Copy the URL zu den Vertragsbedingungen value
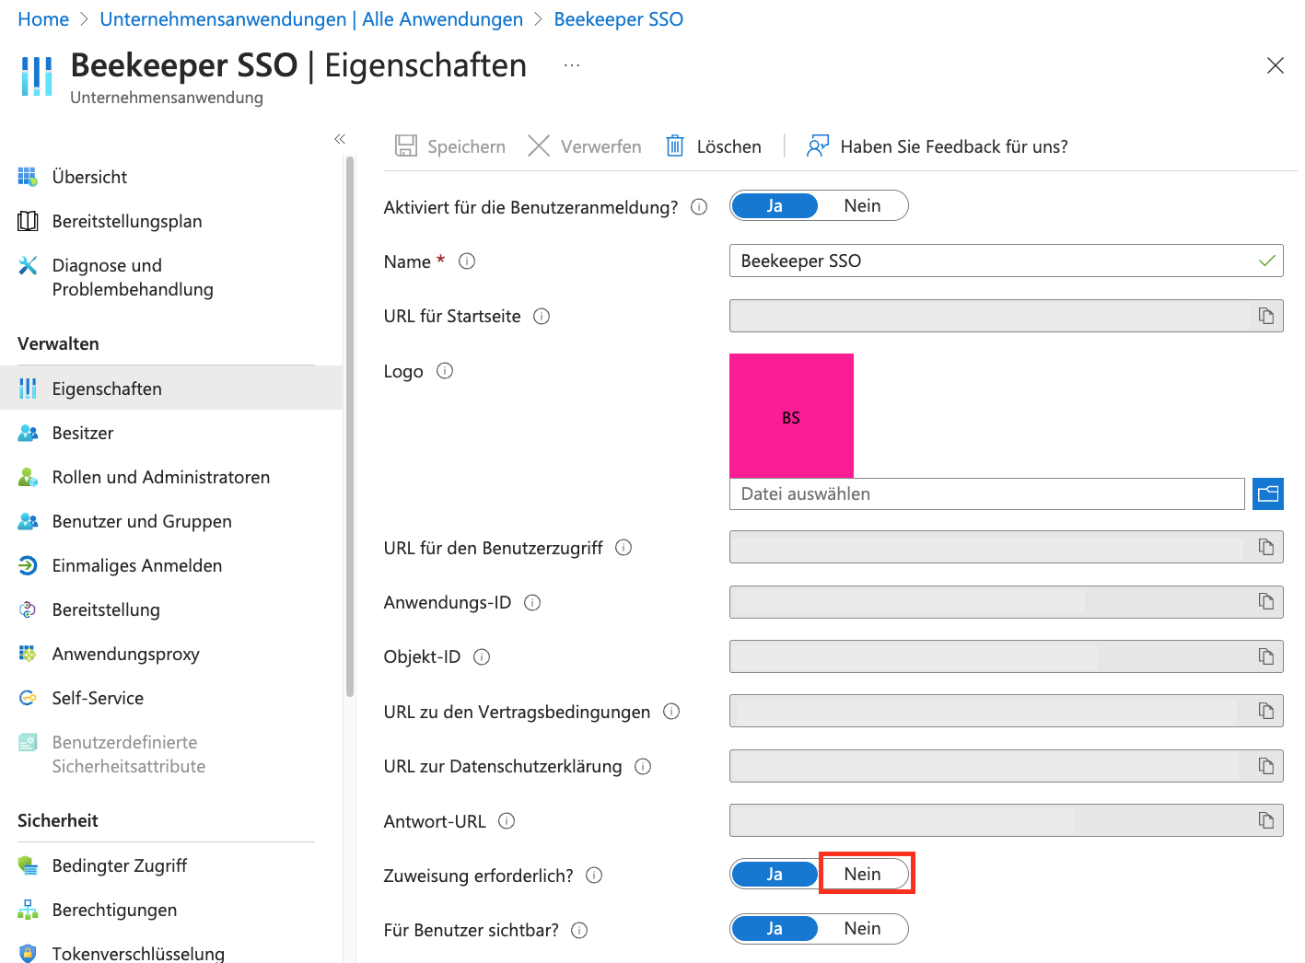The image size is (1305, 963). (1266, 711)
